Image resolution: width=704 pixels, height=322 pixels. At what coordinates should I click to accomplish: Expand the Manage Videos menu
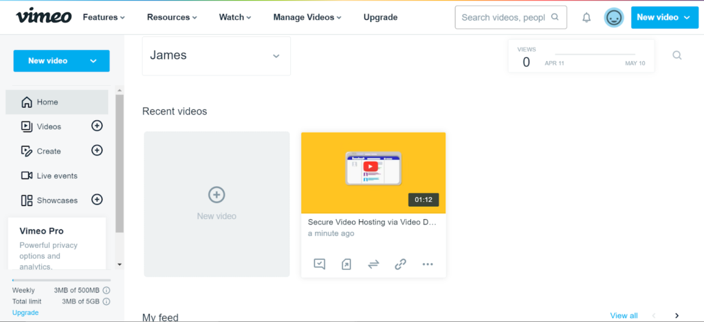tap(307, 17)
